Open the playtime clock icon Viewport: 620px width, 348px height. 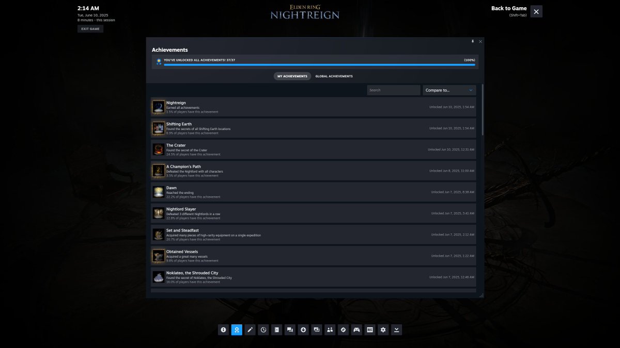point(263,329)
